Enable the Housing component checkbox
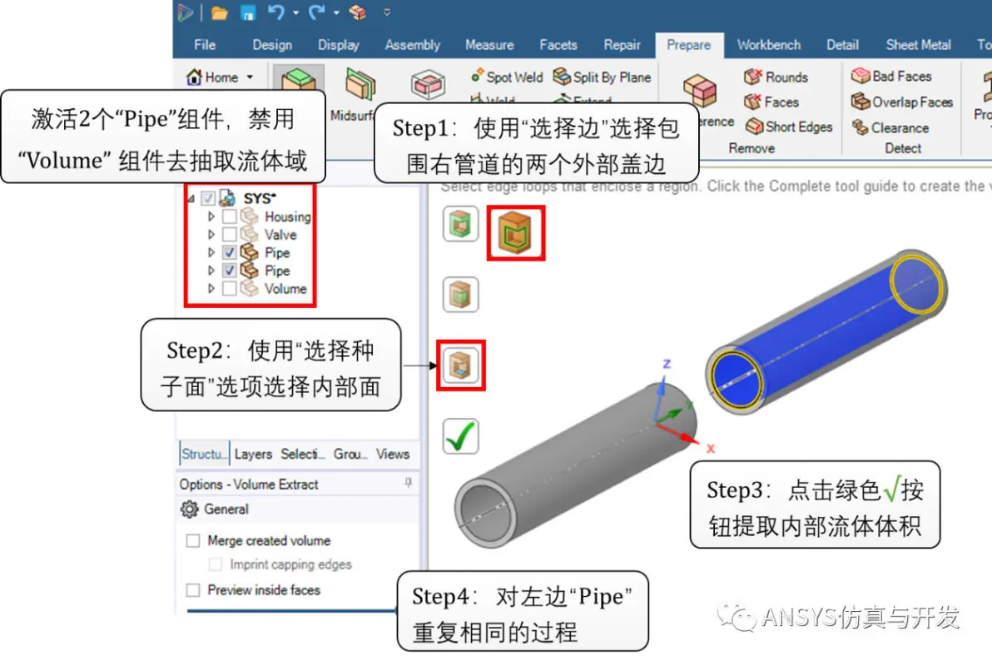Screen dimensions: 992x661 [230, 216]
